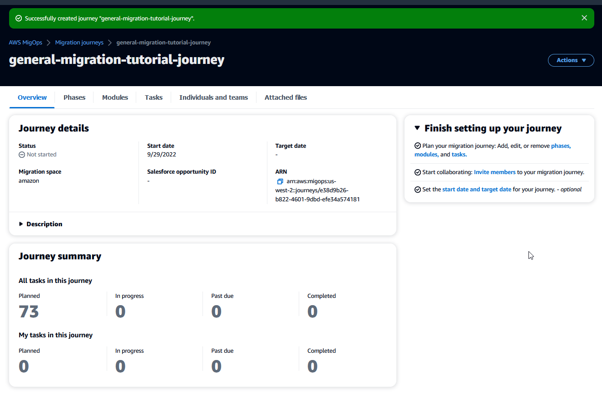Expand the Description section
This screenshot has width=602, height=394.
point(41,224)
